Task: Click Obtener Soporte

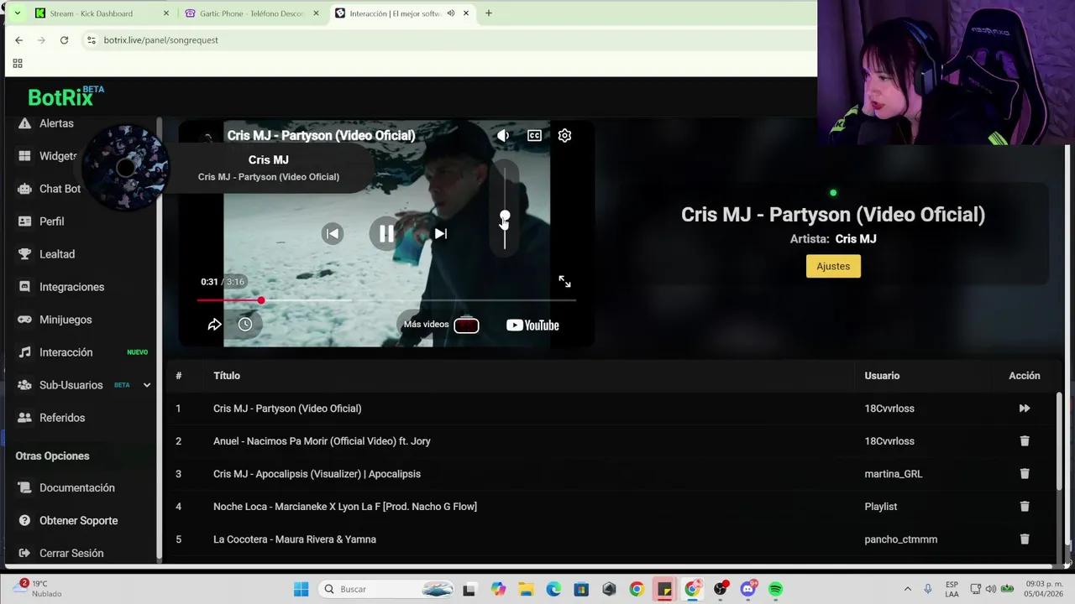Action: click(78, 521)
